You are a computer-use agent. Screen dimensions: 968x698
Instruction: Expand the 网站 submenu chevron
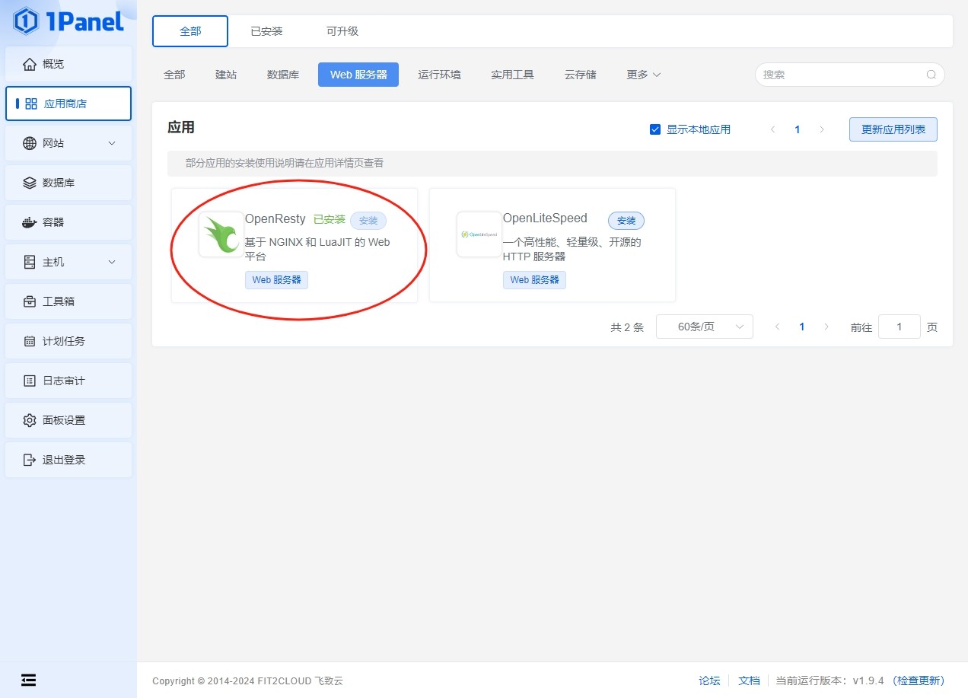(112, 143)
